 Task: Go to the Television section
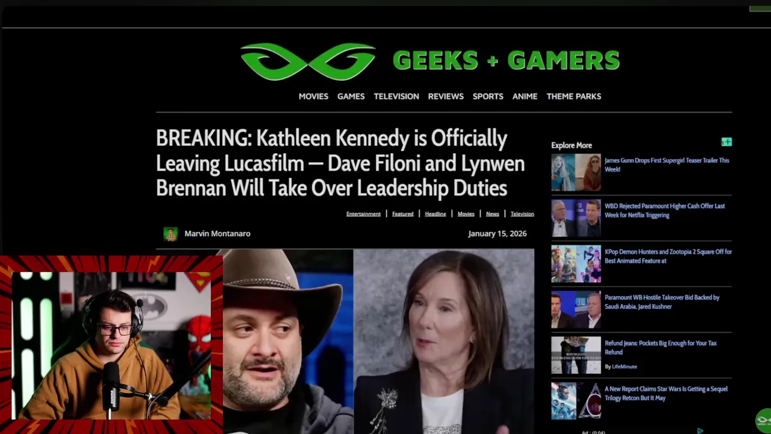pos(396,96)
